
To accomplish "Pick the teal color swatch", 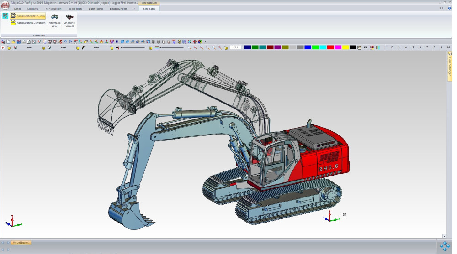I will pos(263,47).
